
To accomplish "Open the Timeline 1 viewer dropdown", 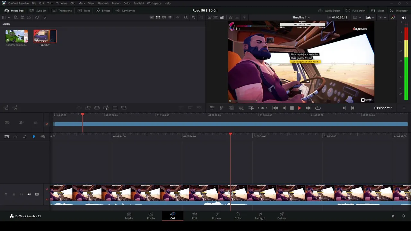I will coord(301,17).
